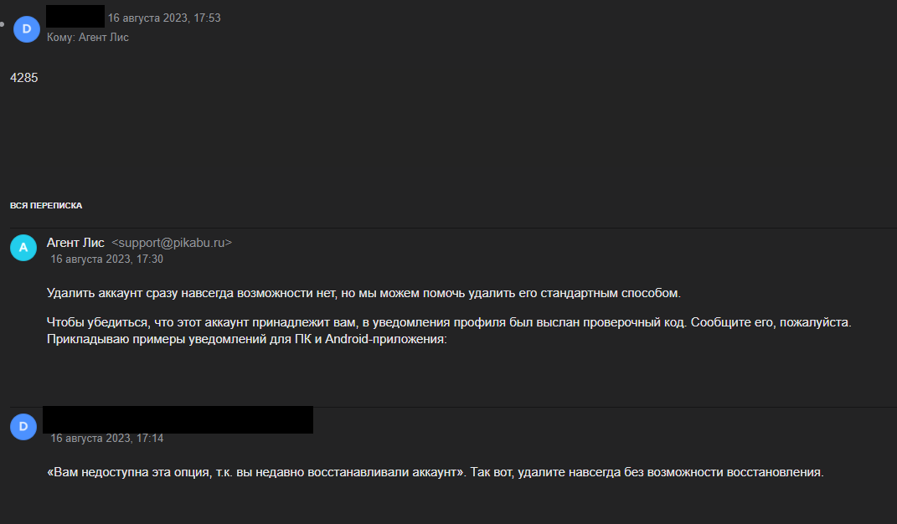This screenshot has width=897, height=524.
Task: Click the line starting with Прикладываю примеры уведомлений
Action: [x=248, y=340]
